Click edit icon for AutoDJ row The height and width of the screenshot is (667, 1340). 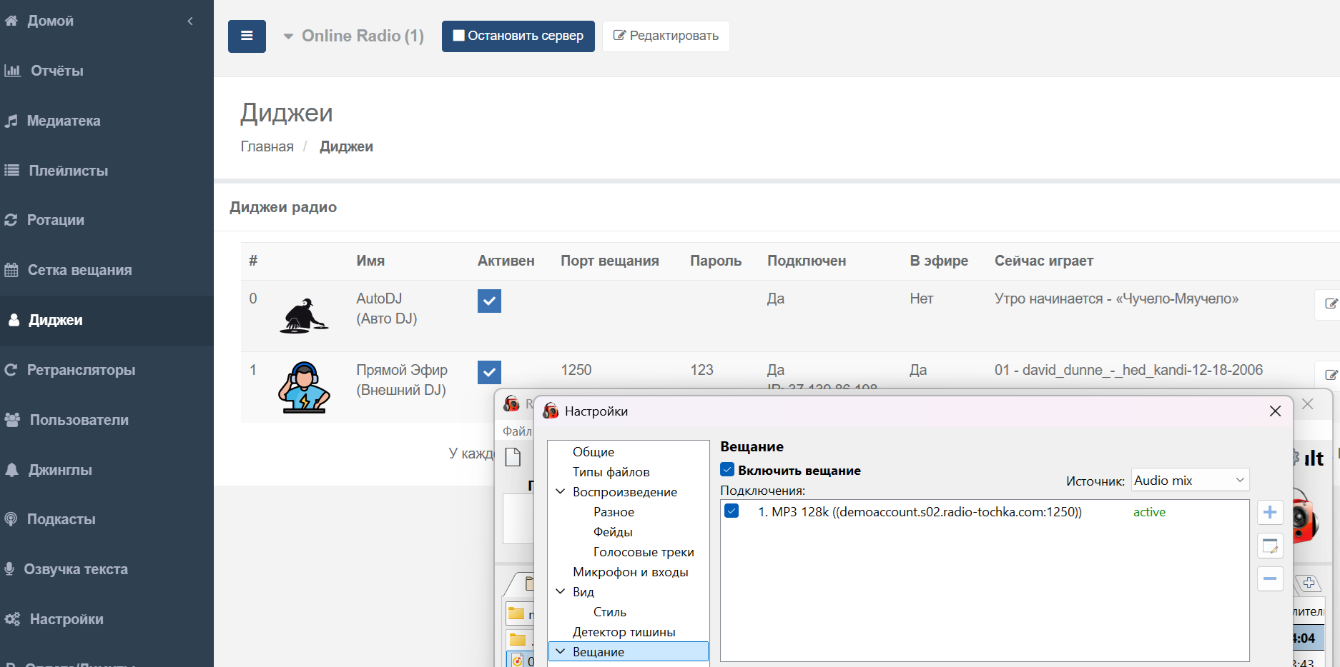[x=1330, y=304]
